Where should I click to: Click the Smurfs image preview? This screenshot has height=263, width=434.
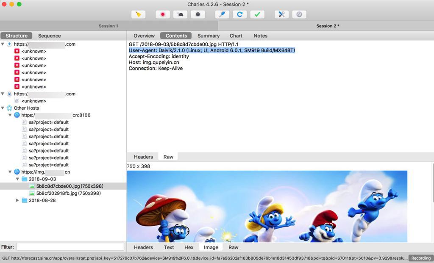pos(267,207)
